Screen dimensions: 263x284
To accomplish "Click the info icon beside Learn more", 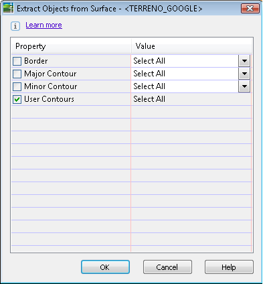I will pyautogui.click(x=15, y=26).
